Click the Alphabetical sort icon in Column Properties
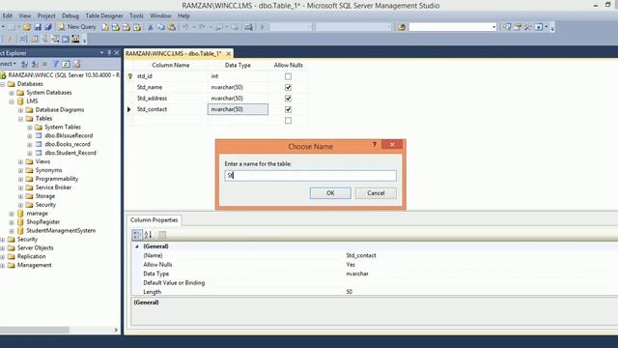 [148, 235]
